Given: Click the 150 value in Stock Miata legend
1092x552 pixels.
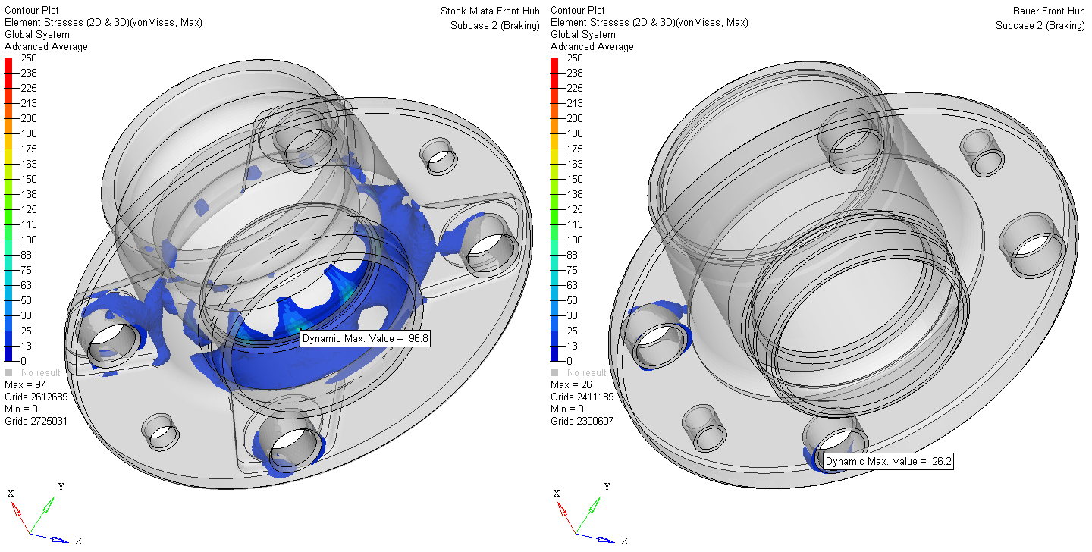Looking at the screenshot, I should 28,179.
